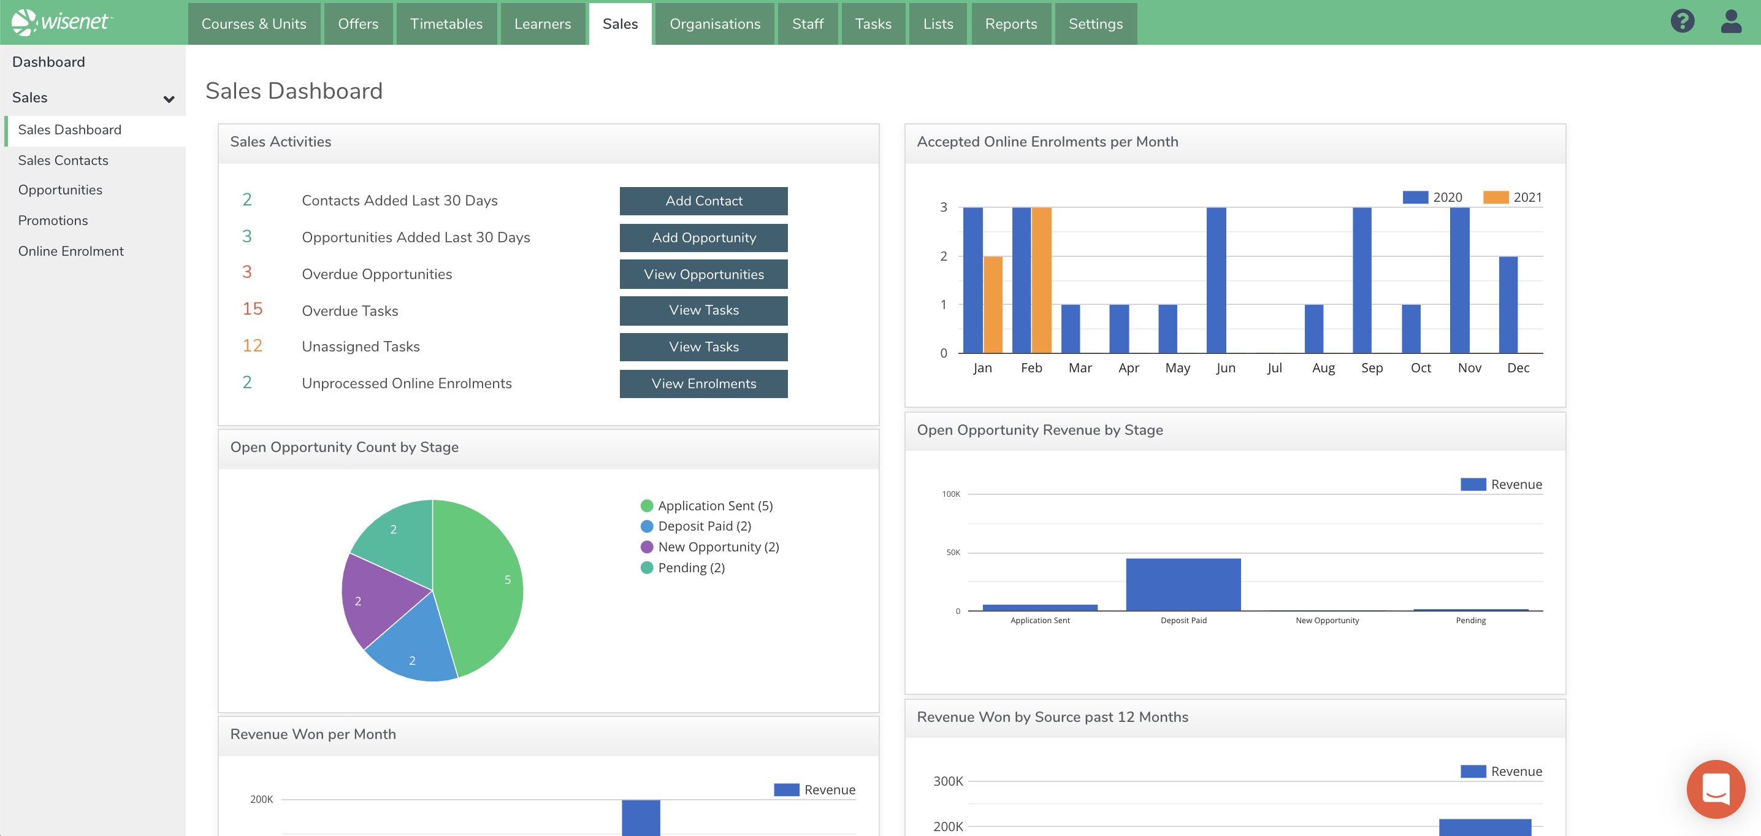Toggle the Application Sent legend dot
Viewport: 1761px width, 836px height.
(646, 506)
